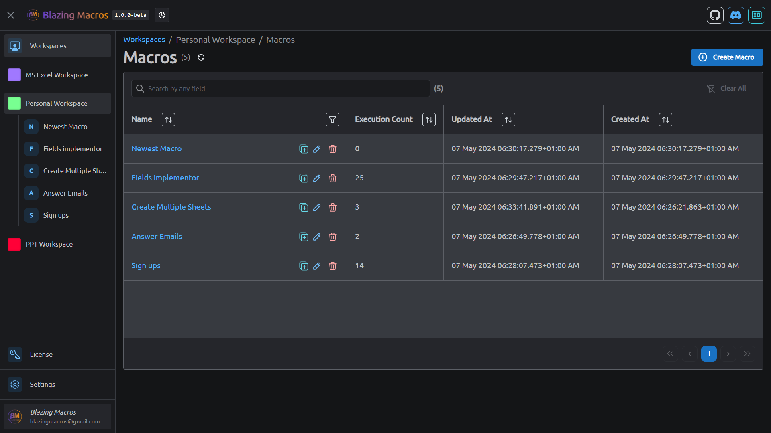Delete Answer Emails macro
The width and height of the screenshot is (771, 433).
coord(332,237)
